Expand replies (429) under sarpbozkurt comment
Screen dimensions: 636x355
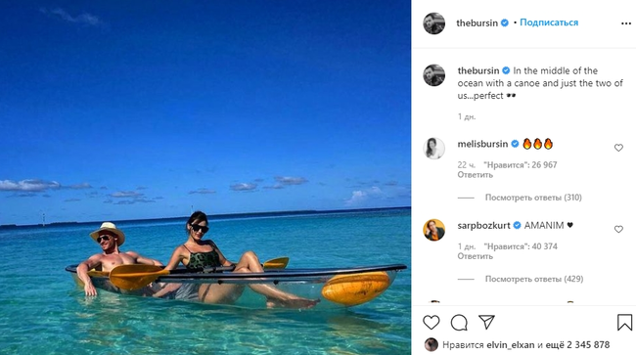coord(534,279)
